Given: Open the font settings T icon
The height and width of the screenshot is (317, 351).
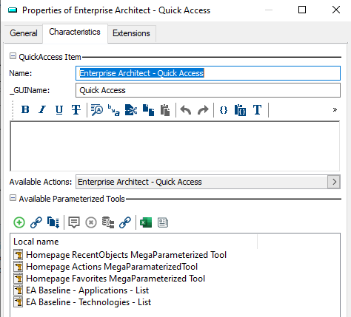Looking at the screenshot, I should (x=257, y=110).
